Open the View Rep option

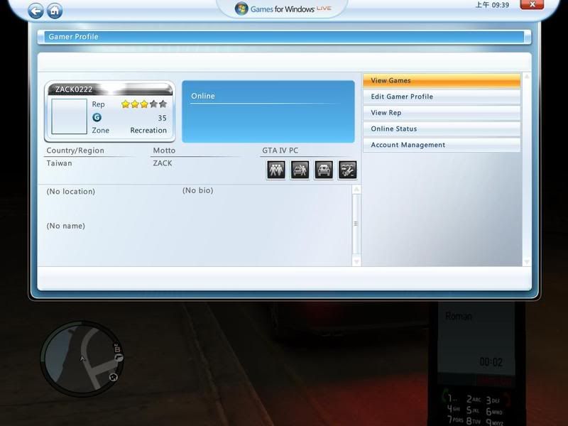pos(441,113)
